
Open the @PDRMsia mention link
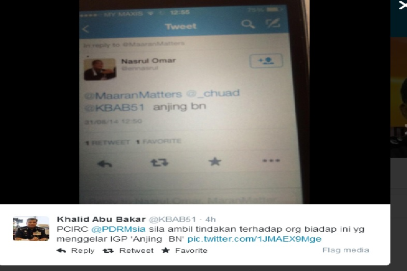point(118,229)
